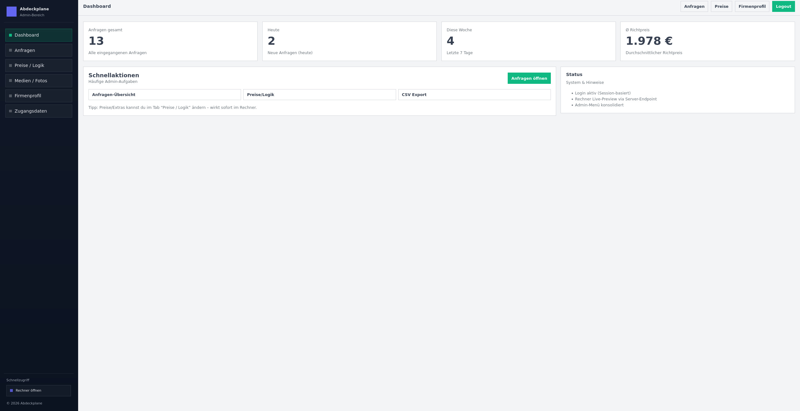
Task: Click the Ø Richtpreis stat card
Action: pyautogui.click(x=707, y=41)
